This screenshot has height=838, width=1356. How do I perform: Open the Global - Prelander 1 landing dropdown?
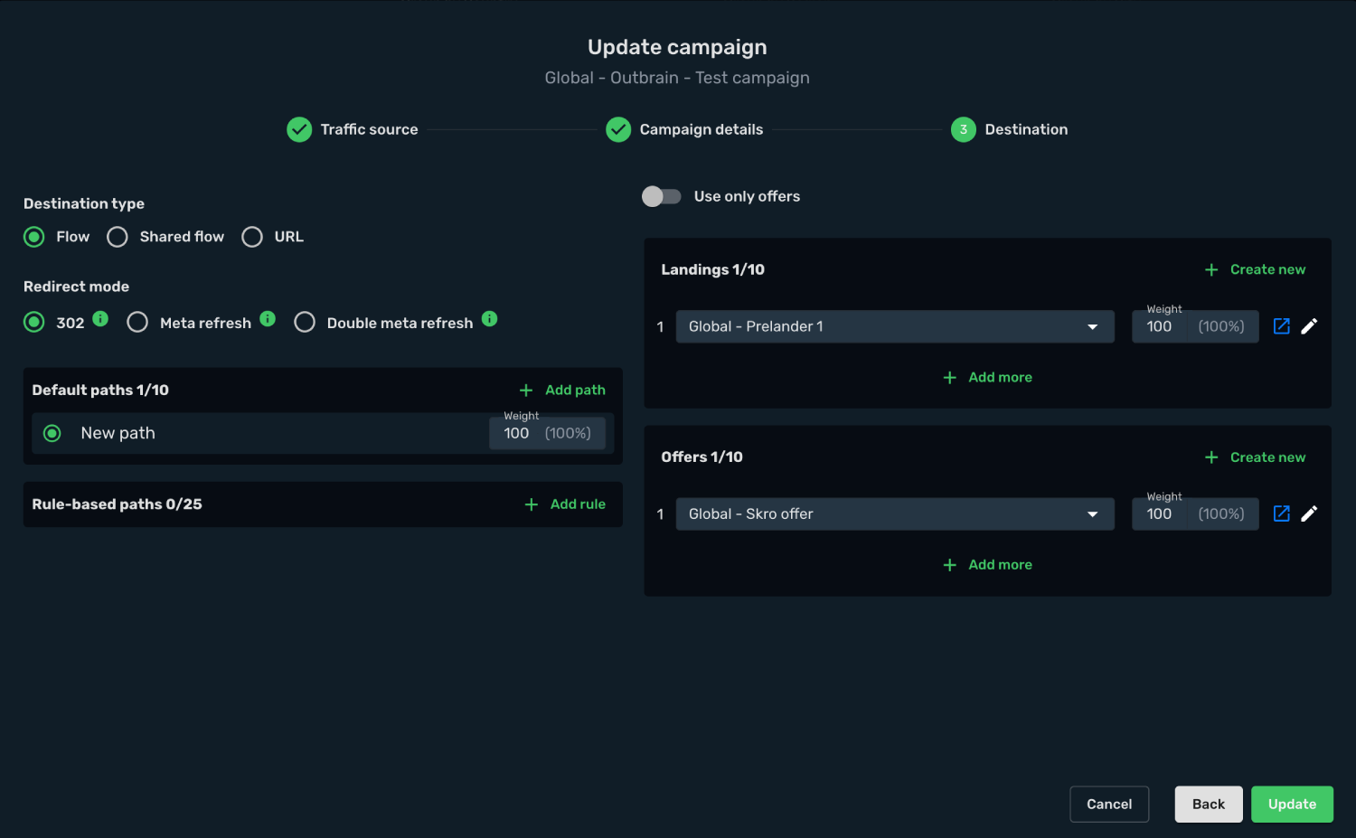(895, 326)
